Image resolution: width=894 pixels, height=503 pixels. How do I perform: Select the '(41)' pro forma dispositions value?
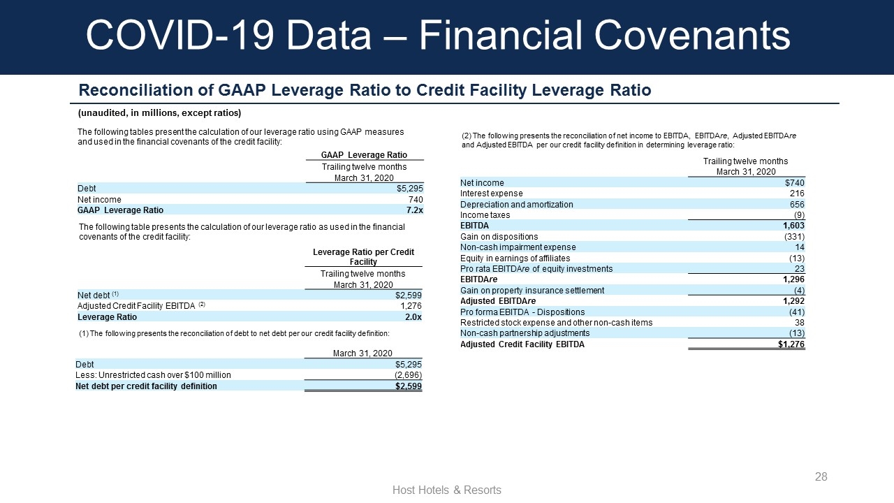click(796, 312)
